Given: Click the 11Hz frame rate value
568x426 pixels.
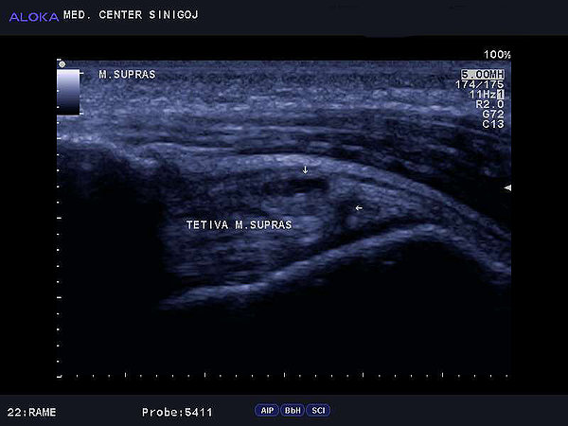Looking at the screenshot, I should click(483, 95).
